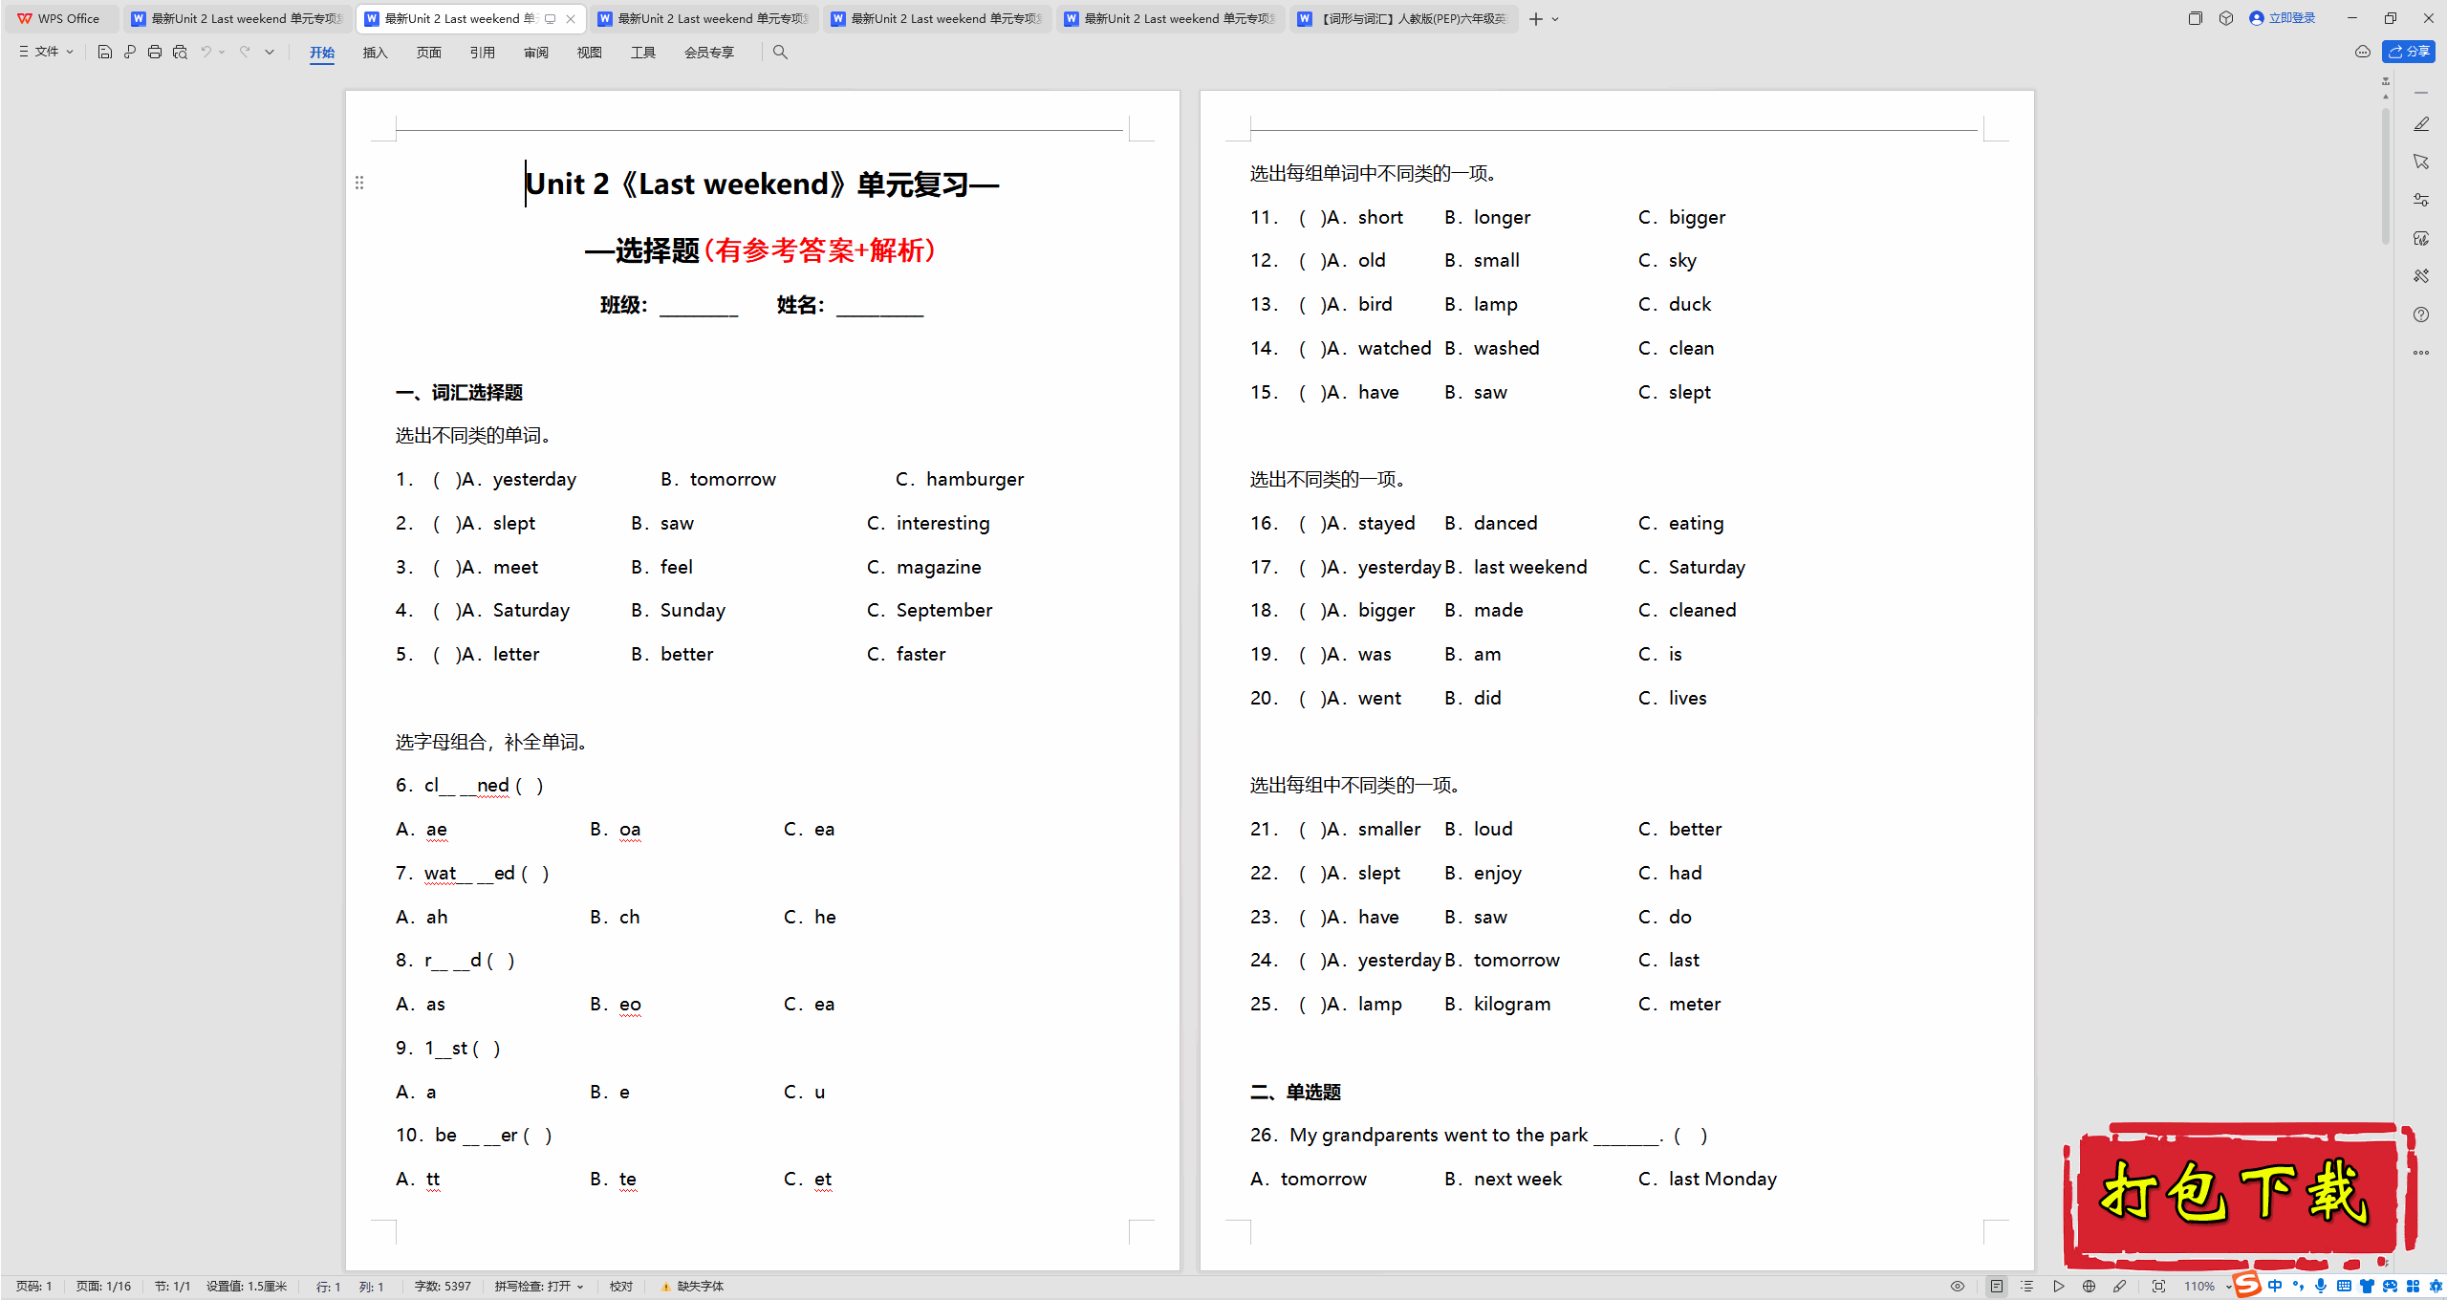Toggle page layout view button in status bar
The image size is (2447, 1300).
coord(1997,1287)
